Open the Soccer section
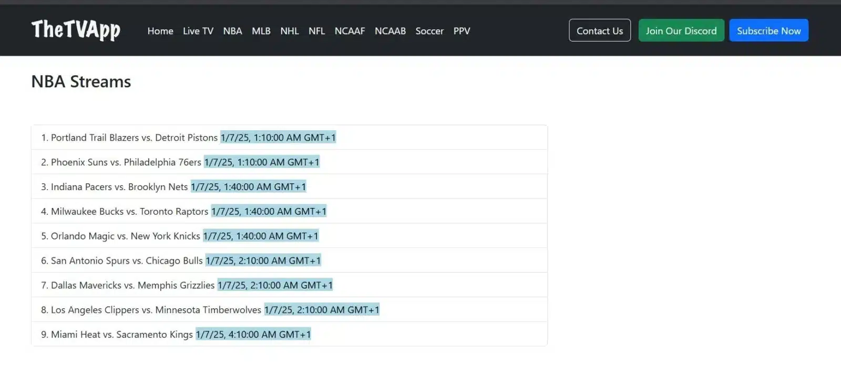This screenshot has width=841, height=386. coord(429,31)
